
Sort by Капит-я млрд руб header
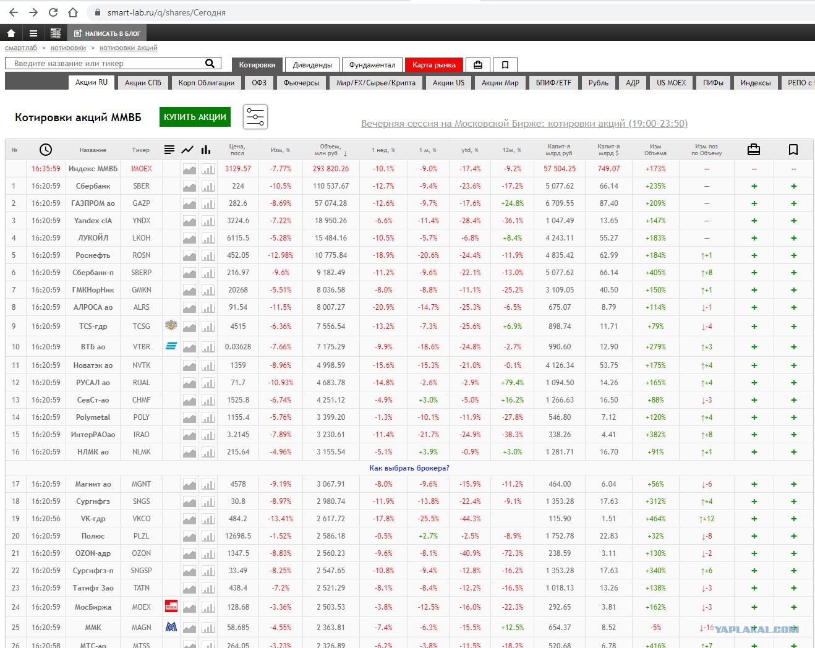pos(560,150)
